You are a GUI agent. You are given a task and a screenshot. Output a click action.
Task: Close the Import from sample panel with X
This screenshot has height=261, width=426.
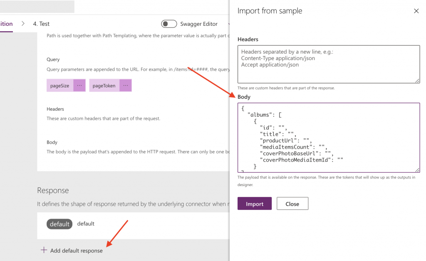click(x=416, y=11)
